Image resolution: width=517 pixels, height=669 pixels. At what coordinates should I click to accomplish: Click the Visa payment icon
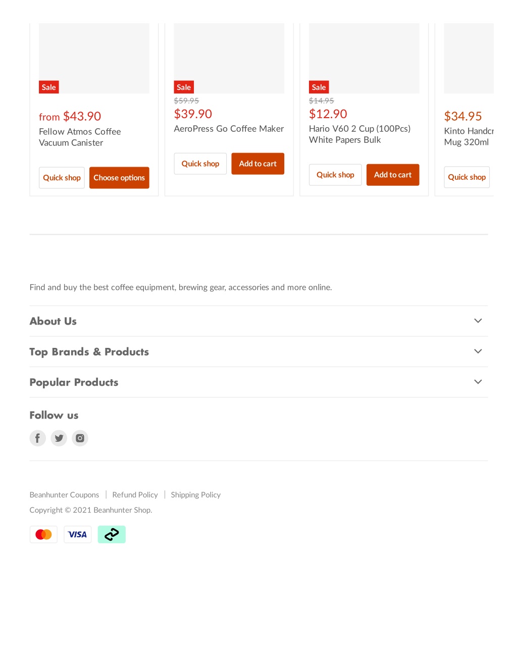tap(78, 534)
